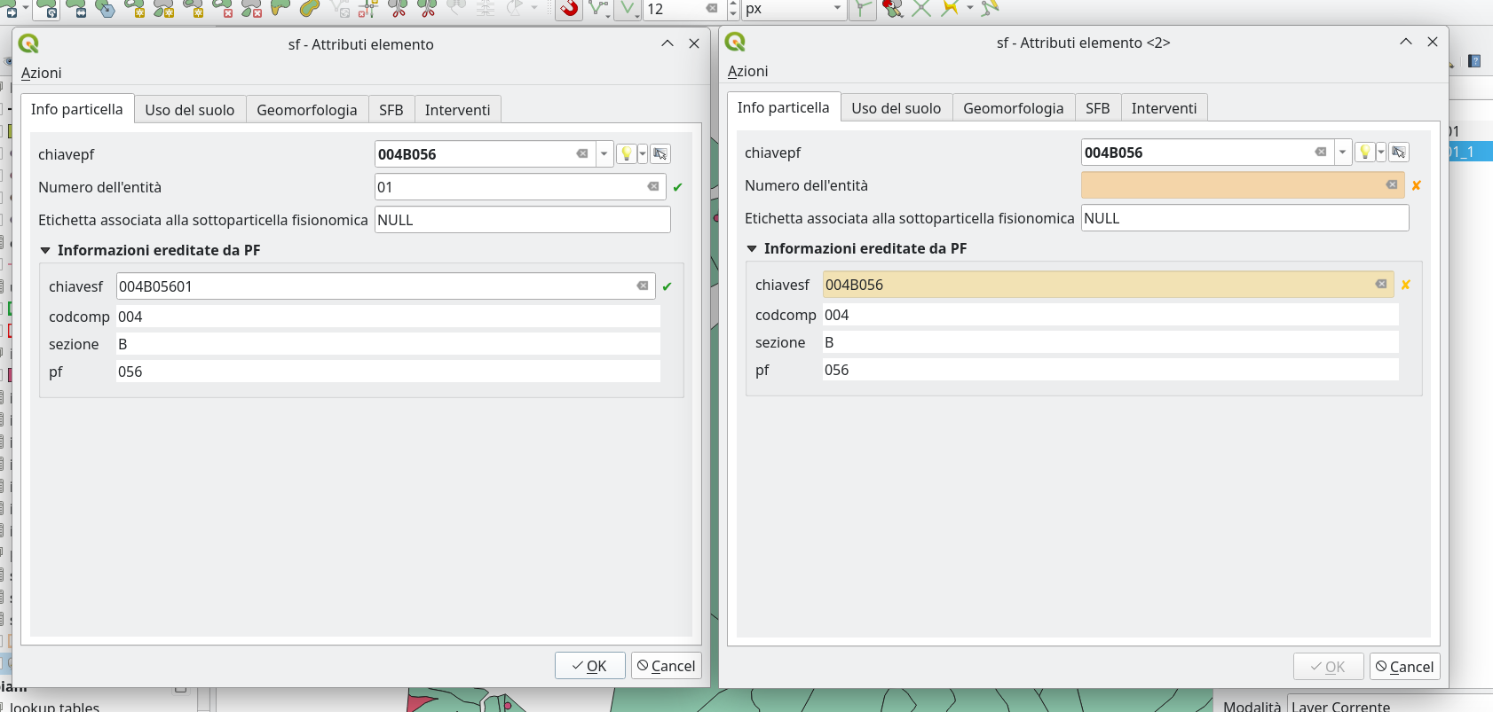The image size is (1493, 712).
Task: Switch to Geomorfologia tab in <2> dialog
Action: click(1014, 108)
